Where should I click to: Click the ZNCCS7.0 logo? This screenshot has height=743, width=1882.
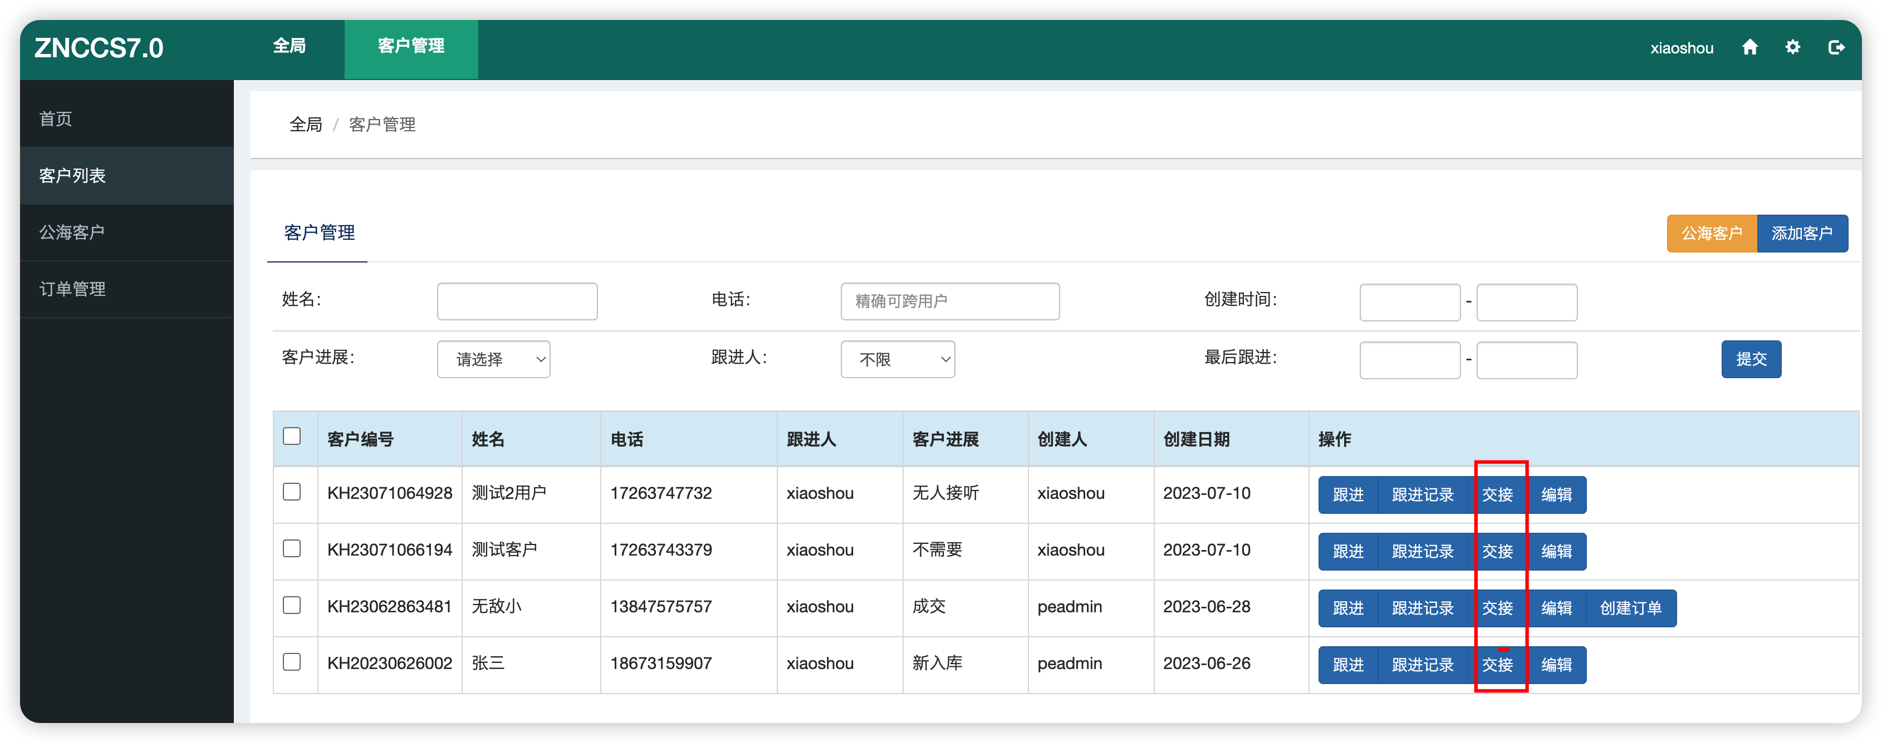(99, 48)
